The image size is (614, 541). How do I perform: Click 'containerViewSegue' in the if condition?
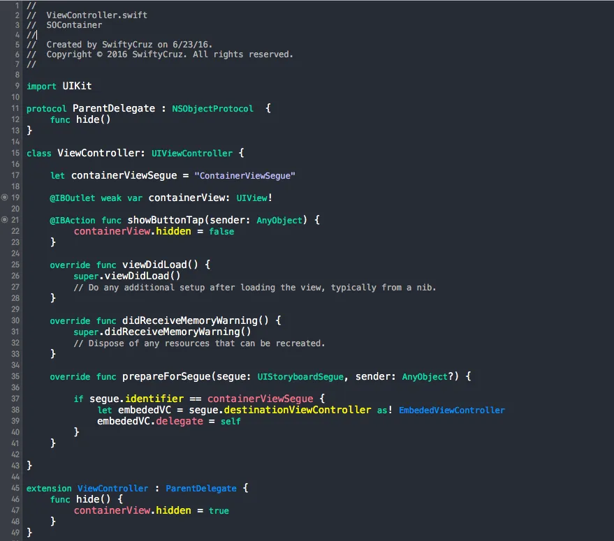point(261,399)
